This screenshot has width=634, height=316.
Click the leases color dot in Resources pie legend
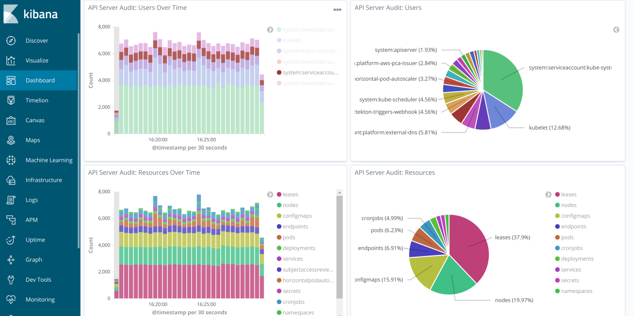pos(557,195)
